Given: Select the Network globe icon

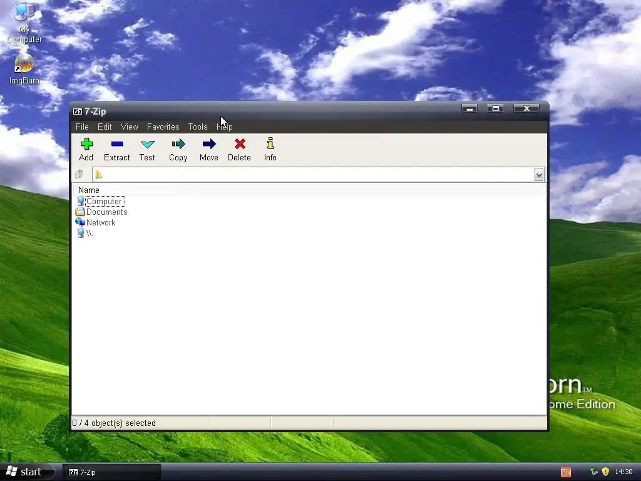Looking at the screenshot, I should (x=80, y=222).
